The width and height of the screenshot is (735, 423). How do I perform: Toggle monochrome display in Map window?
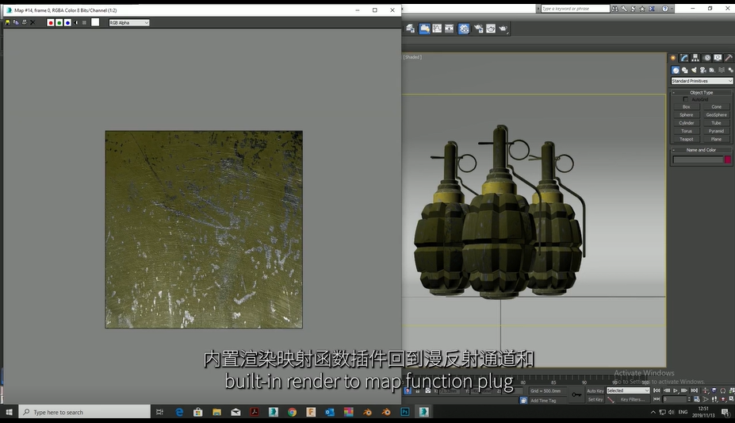pos(84,22)
